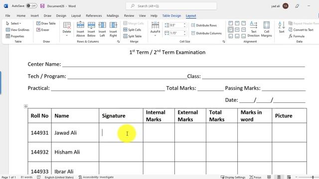Open the Cell Size dialog launcher
The width and height of the screenshot is (319, 179).
coord(224,41)
